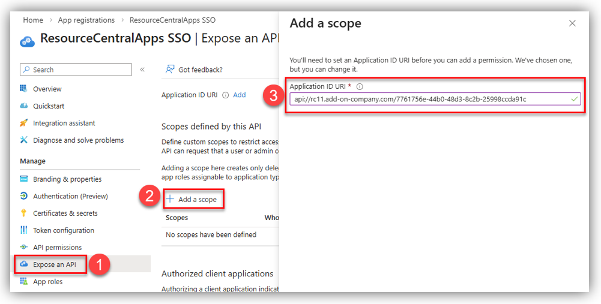601x304 pixels.
Task: Click the Got feedback person icon
Action: point(170,70)
